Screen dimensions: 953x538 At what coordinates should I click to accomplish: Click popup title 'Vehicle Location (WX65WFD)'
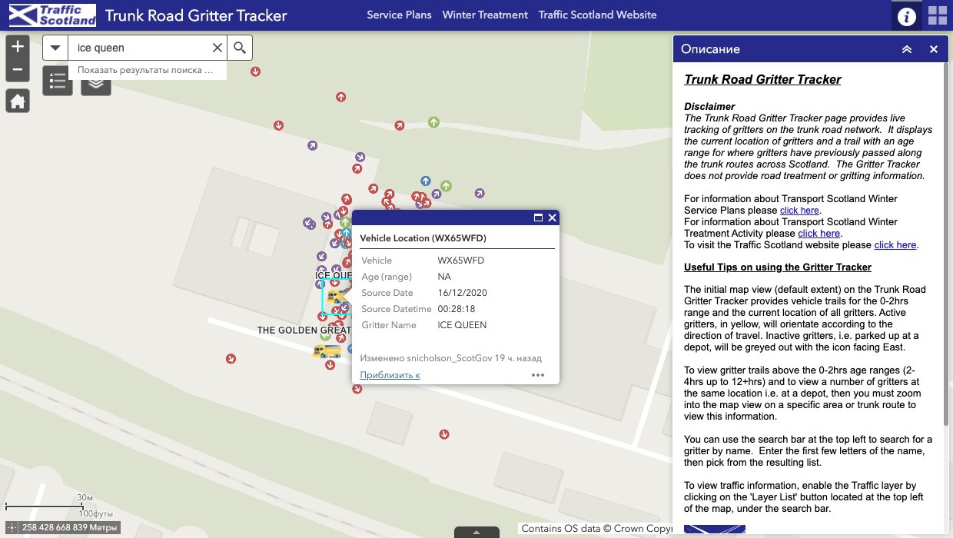(x=423, y=238)
